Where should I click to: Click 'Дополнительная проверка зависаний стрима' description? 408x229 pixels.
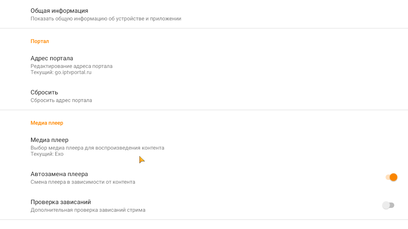pyautogui.click(x=88, y=210)
